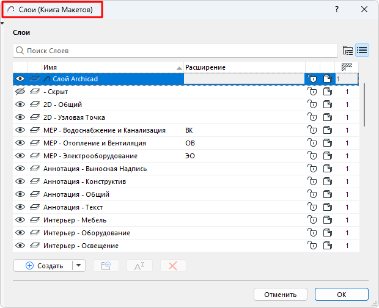Sort layers by the Имя column
This screenshot has height=308, width=379.
click(x=110, y=67)
